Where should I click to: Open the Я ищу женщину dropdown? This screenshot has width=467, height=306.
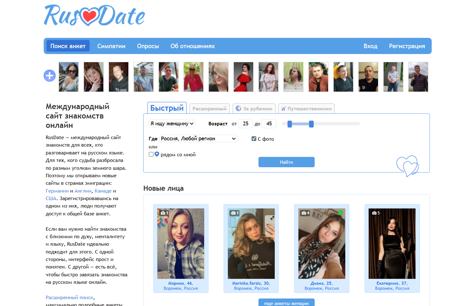point(172,123)
